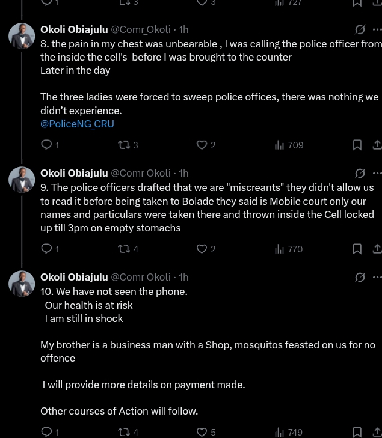
Task: Open more options menu on tweet 10
Action: [377, 277]
